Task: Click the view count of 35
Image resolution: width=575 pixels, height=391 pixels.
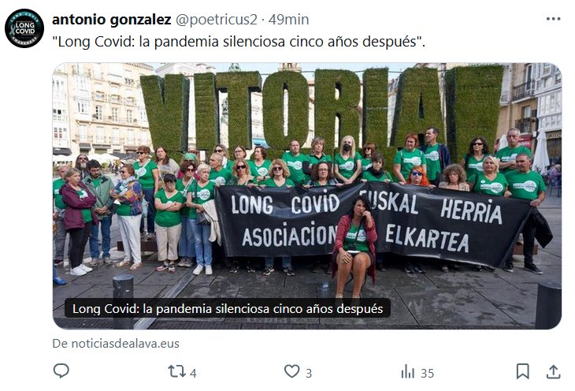Action: [x=427, y=374]
